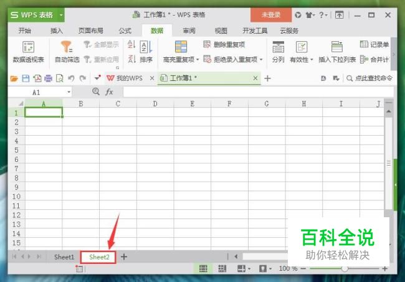Close the 我的WPS tab
Image resolution: width=405 pixels, height=282 pixels.
[x=152, y=78]
